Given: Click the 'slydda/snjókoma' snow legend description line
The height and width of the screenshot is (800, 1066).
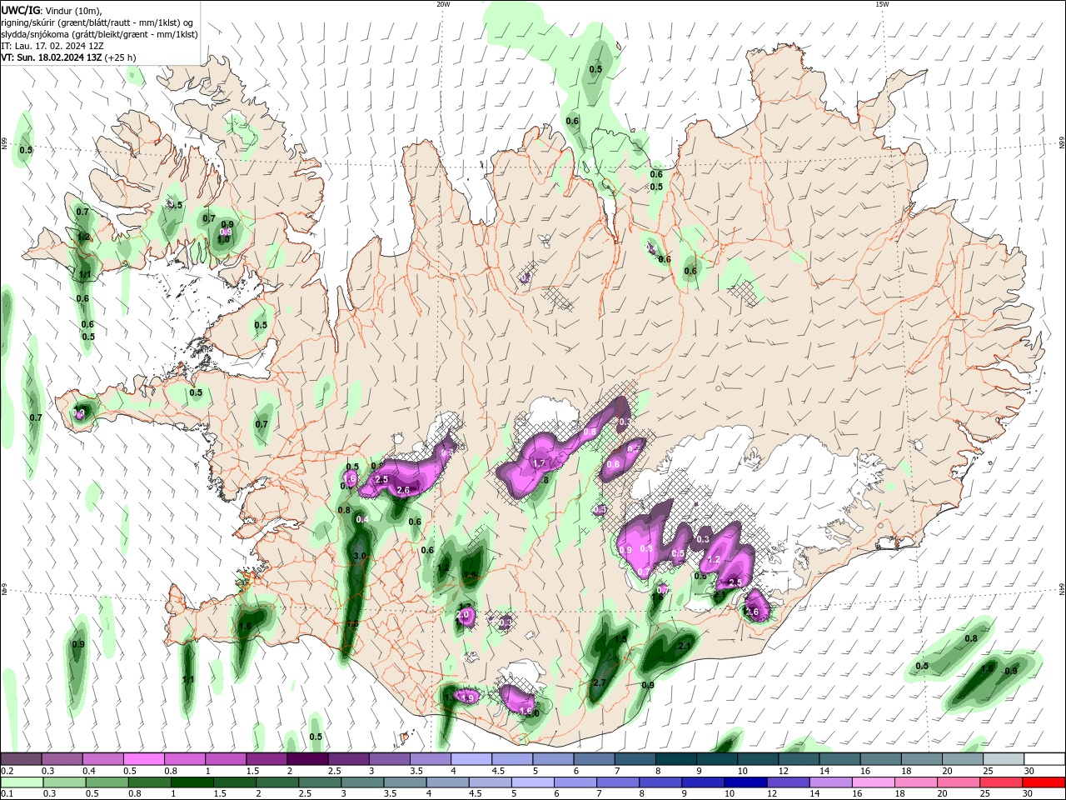Looking at the screenshot, I should (x=99, y=34).
